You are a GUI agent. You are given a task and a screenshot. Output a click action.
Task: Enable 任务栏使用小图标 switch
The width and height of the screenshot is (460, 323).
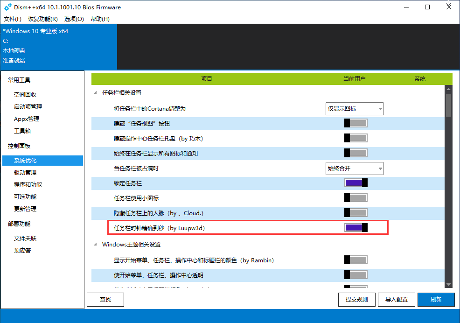(x=355, y=198)
